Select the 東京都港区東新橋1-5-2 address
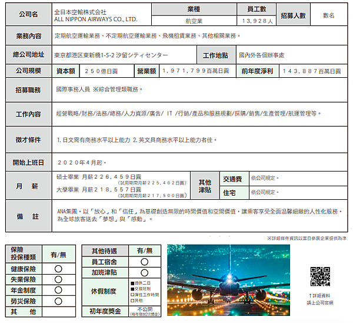 tap(111, 55)
